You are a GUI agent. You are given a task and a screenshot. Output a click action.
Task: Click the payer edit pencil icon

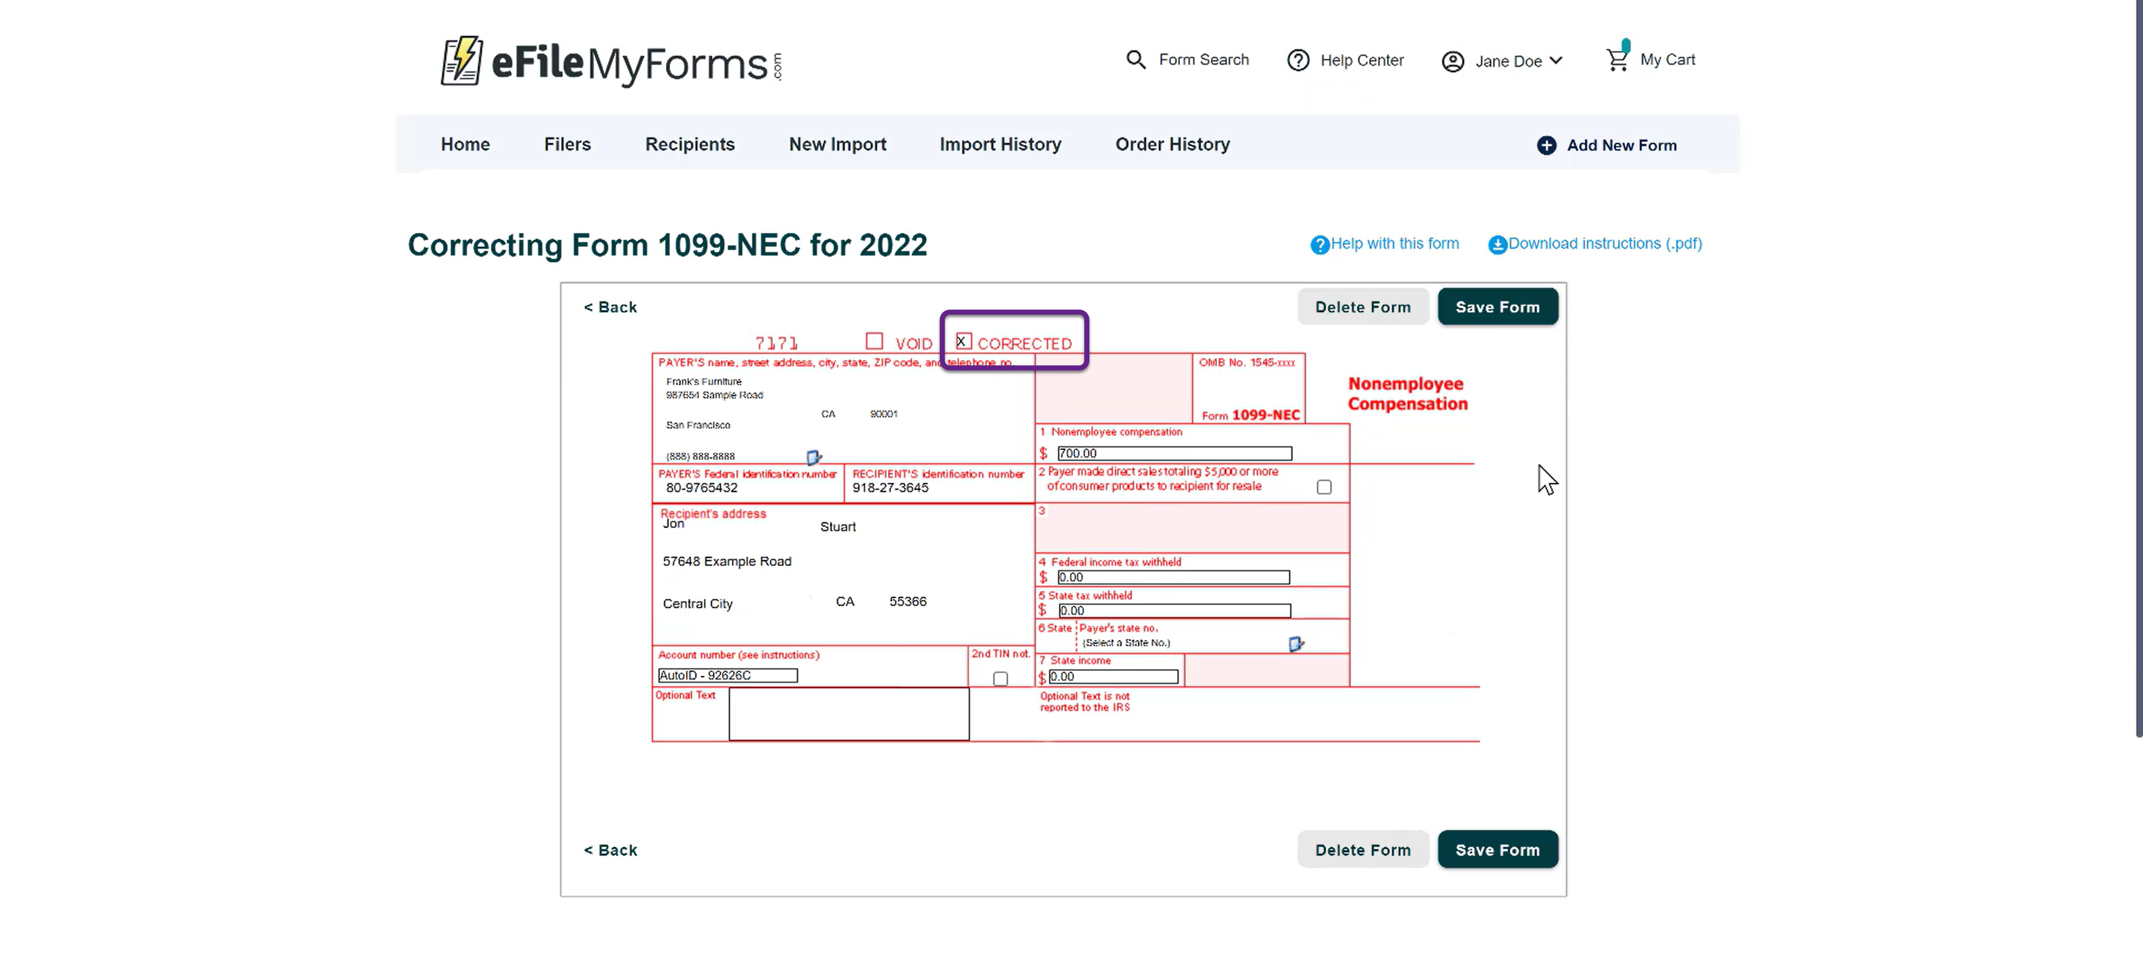[814, 457]
